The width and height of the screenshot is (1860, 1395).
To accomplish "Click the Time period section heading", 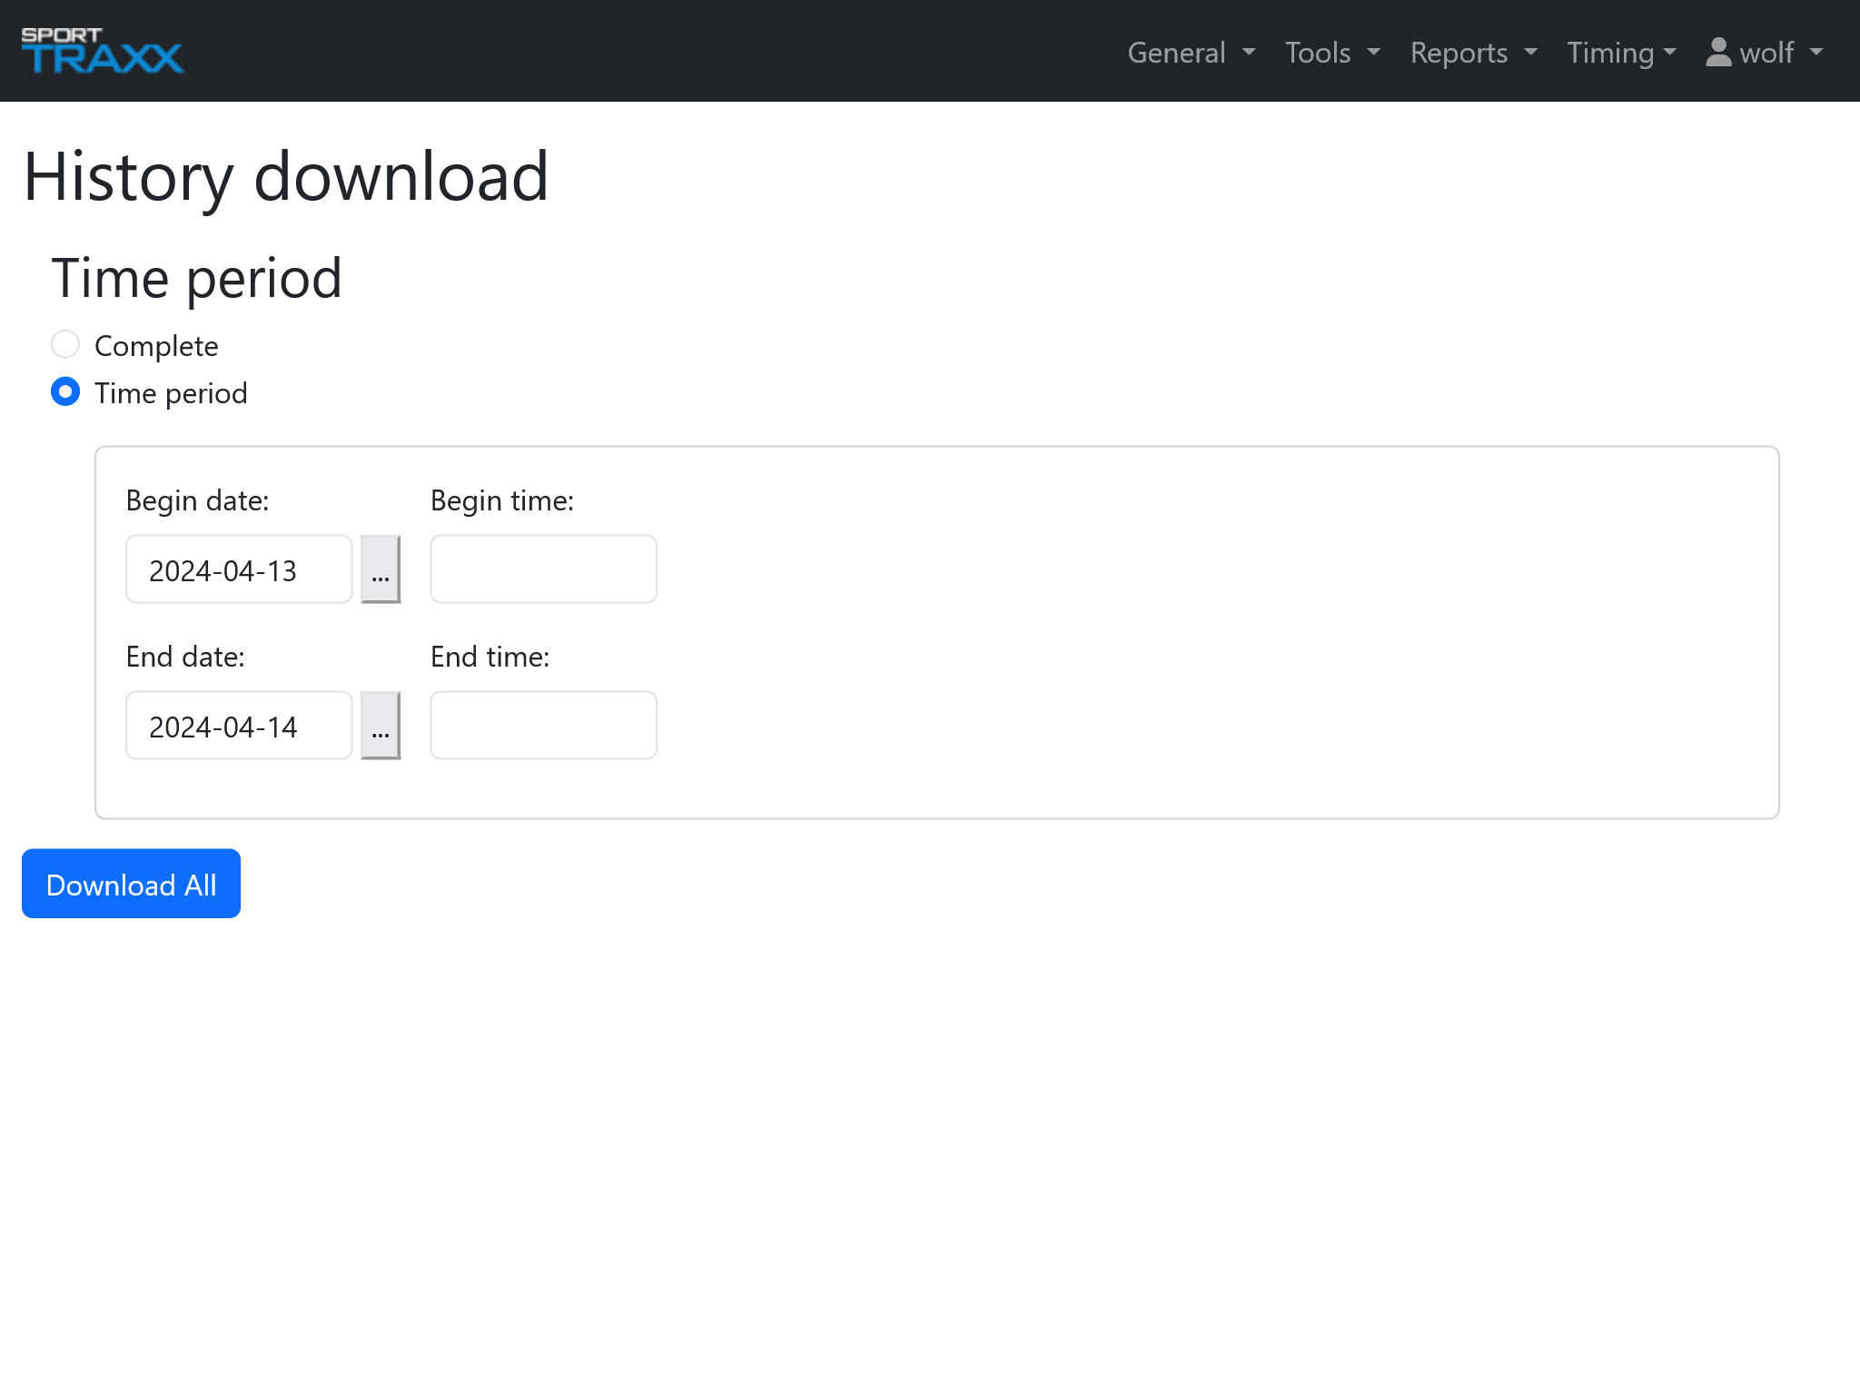I will 197,278.
